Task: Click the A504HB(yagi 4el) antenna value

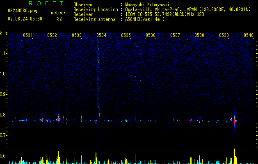Action: (x=145, y=19)
